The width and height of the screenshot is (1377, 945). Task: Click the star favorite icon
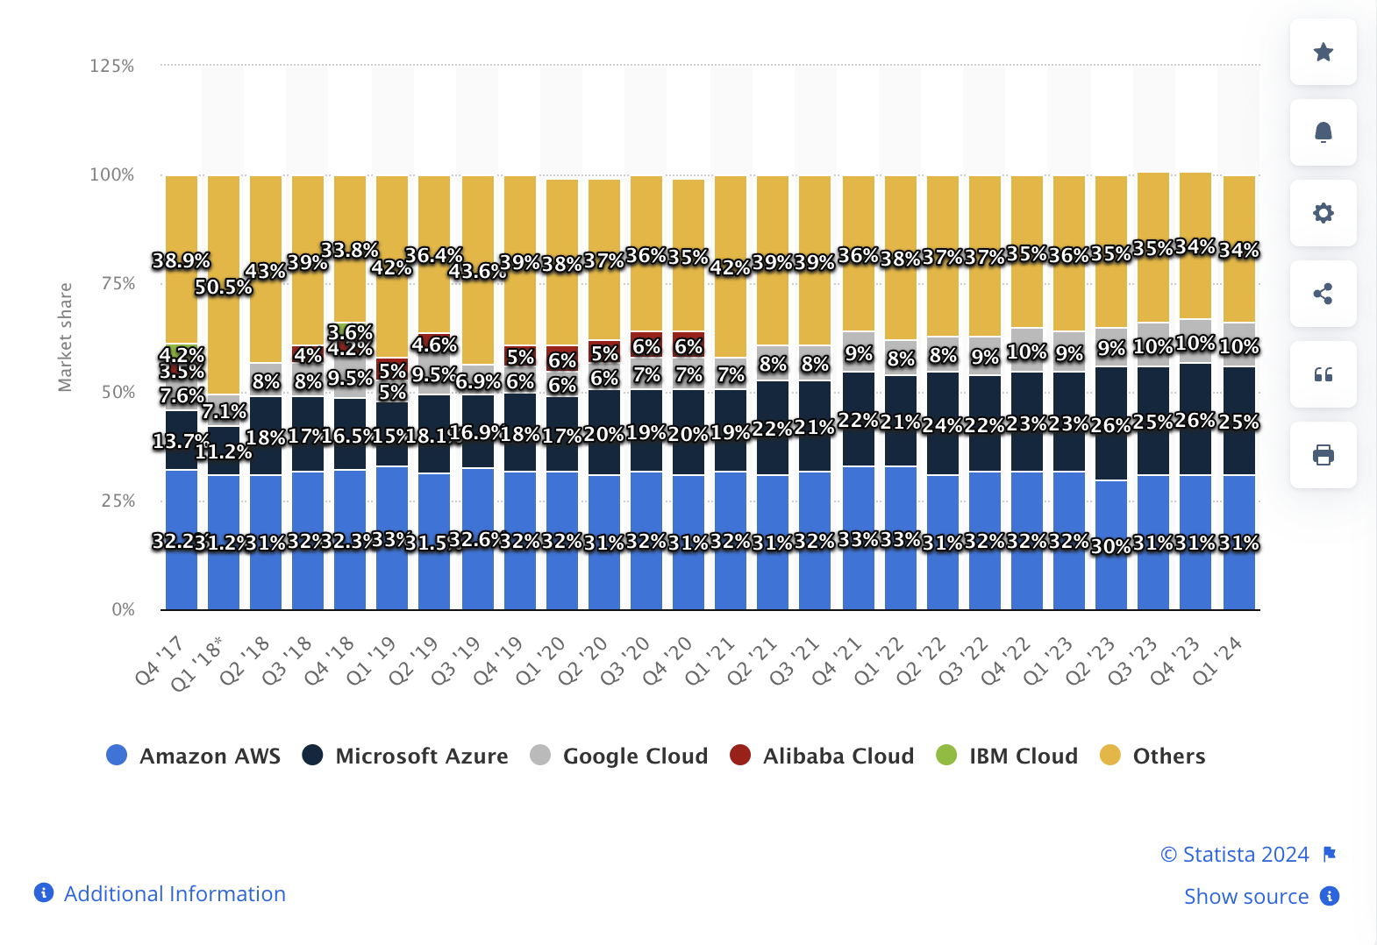coord(1323,52)
